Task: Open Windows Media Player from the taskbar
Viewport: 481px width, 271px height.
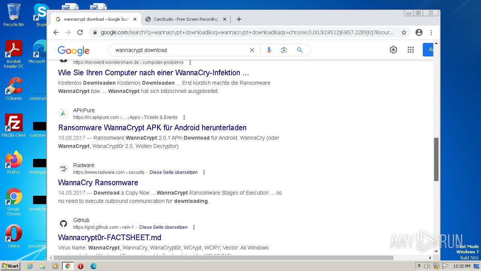Action: pyautogui.click(x=55, y=266)
